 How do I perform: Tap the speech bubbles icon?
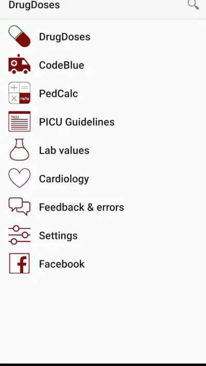tap(20, 206)
